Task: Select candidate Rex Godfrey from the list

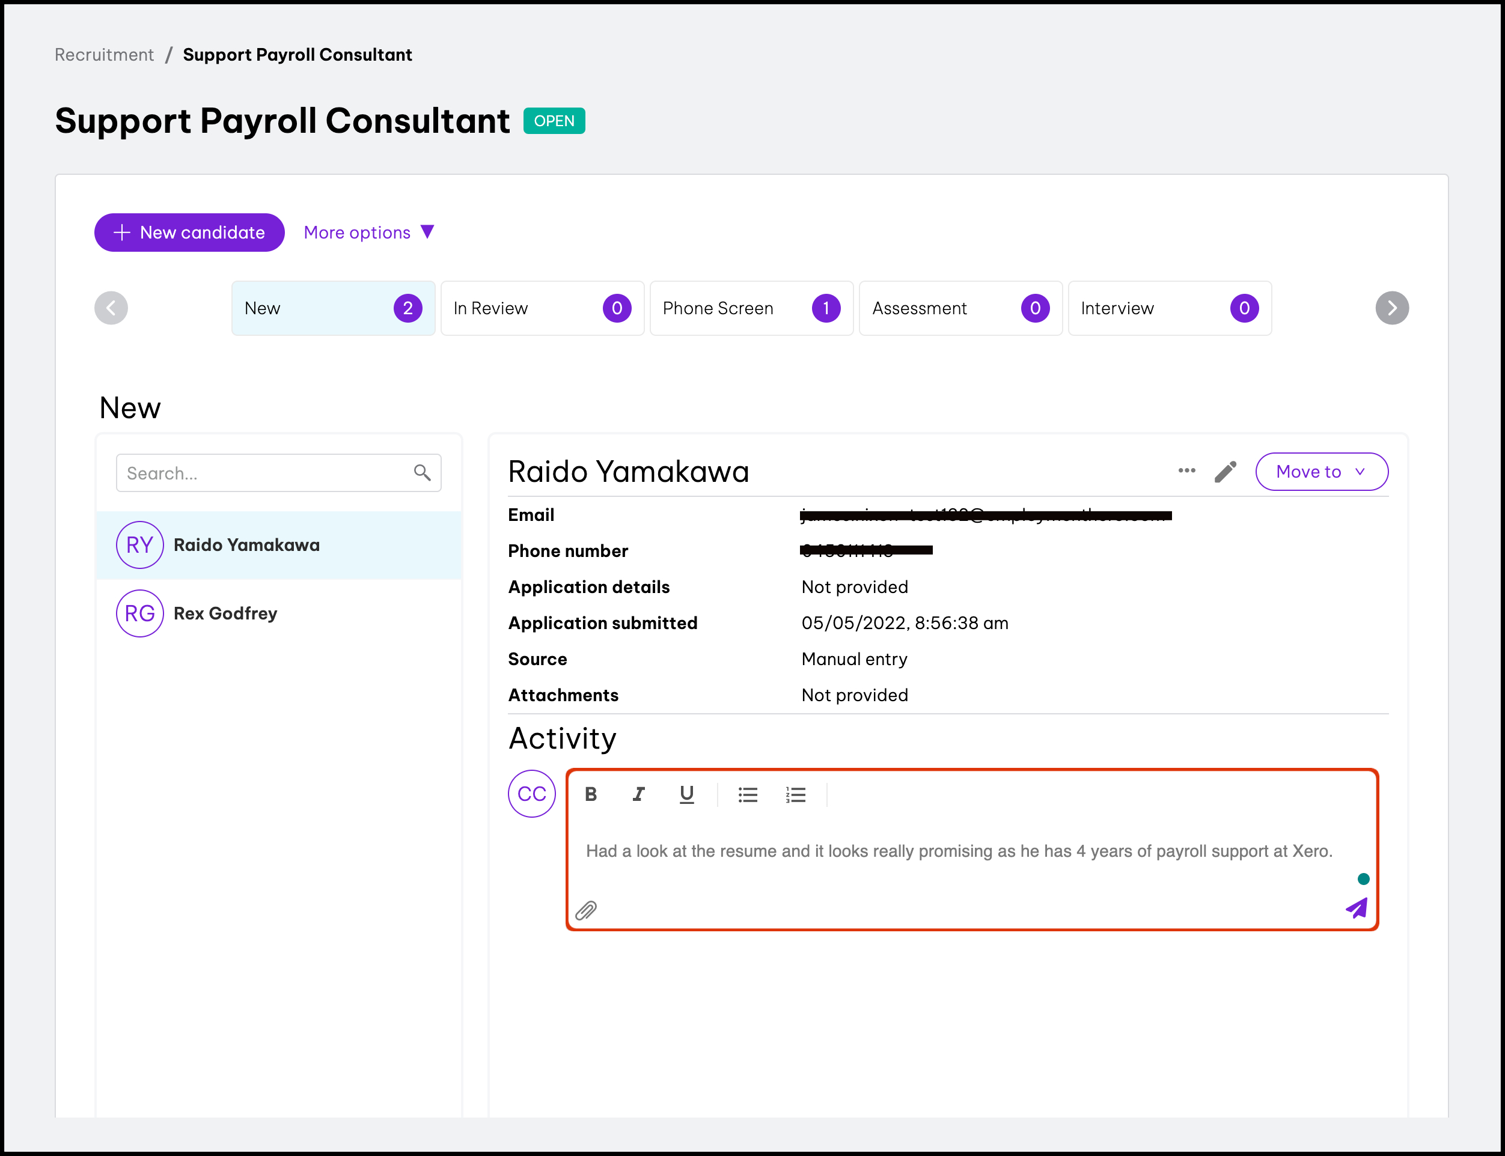Action: 225,613
